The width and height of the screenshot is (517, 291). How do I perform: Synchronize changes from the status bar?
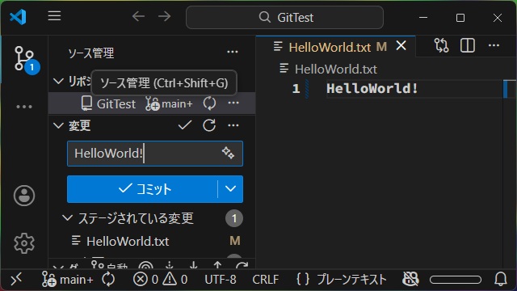(x=108, y=280)
